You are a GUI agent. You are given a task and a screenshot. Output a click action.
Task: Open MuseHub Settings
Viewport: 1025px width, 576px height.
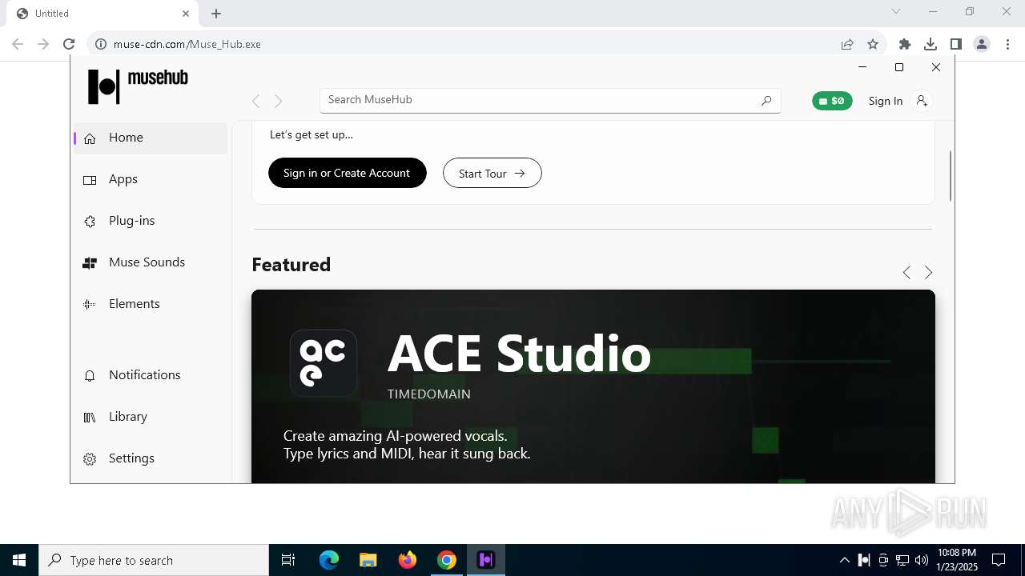(151, 458)
